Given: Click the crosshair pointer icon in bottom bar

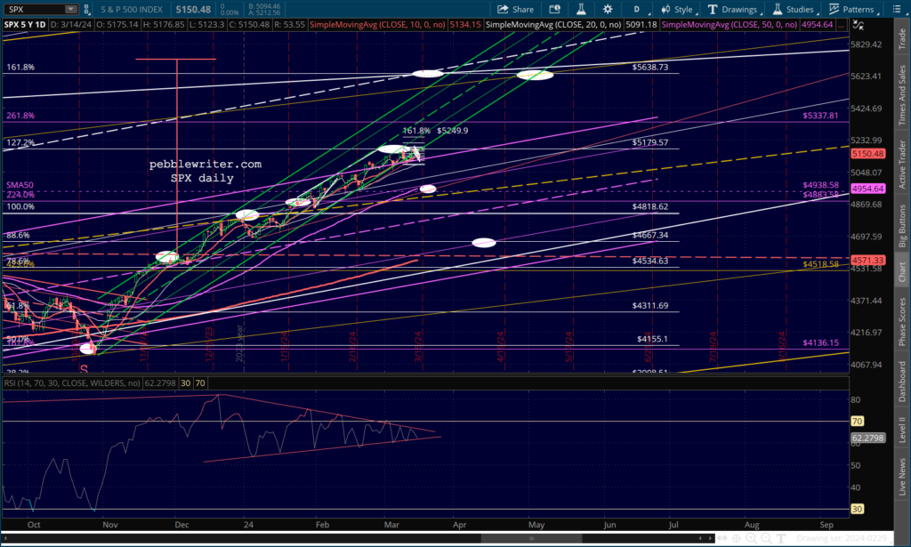Looking at the screenshot, I should point(736,539).
